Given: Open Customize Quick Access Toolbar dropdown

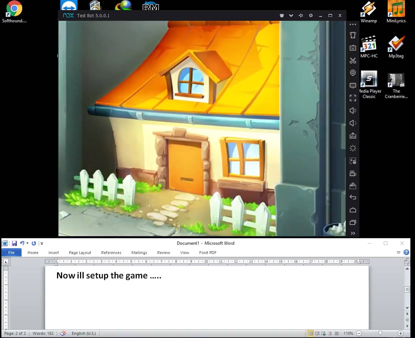Looking at the screenshot, I should click(42, 244).
